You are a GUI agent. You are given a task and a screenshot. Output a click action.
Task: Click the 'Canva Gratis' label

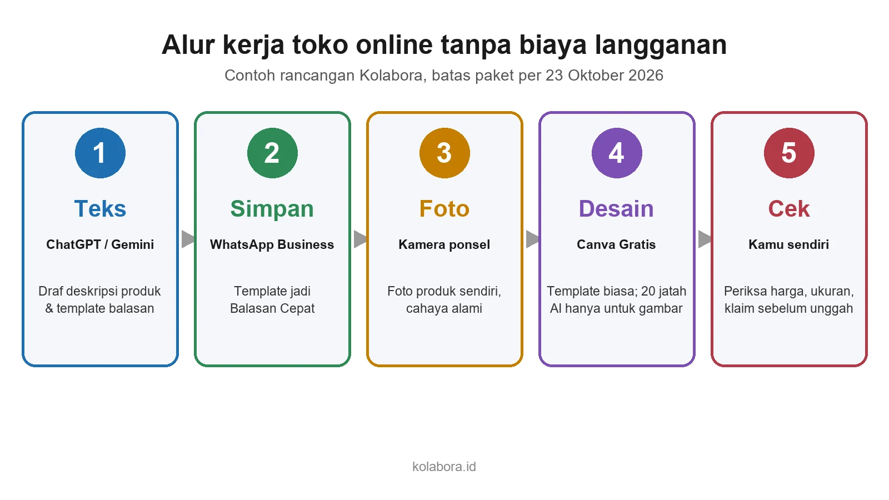[x=617, y=244]
